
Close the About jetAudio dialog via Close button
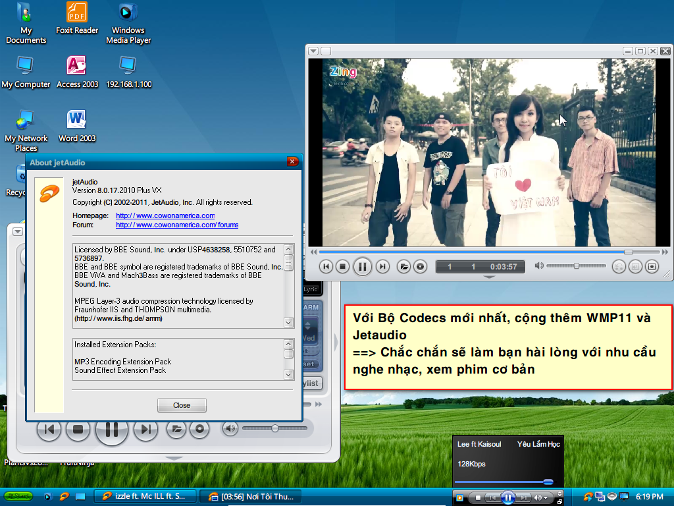[x=182, y=405]
